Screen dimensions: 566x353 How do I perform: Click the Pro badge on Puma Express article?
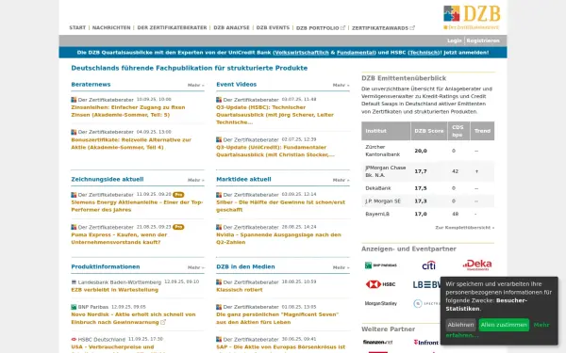[x=178, y=227]
